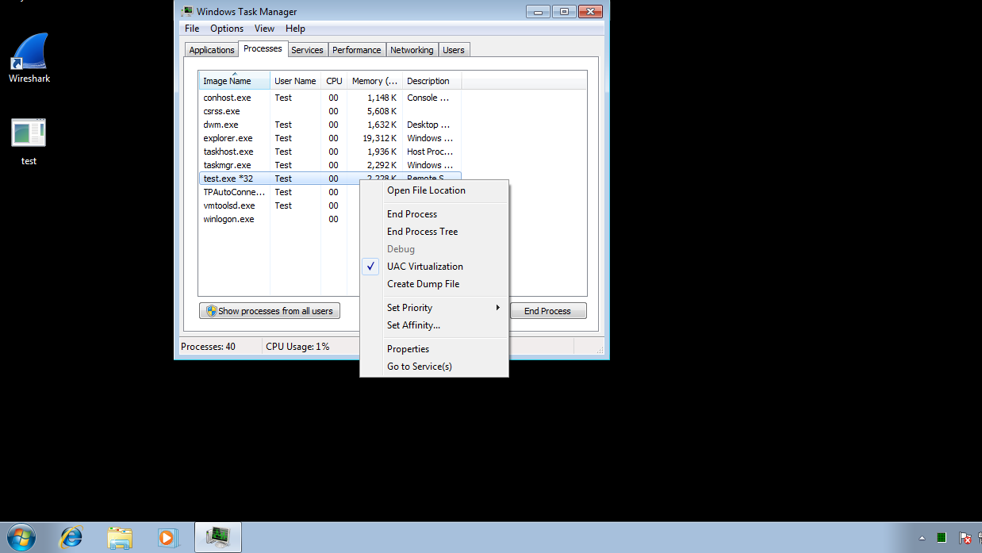
Task: Choose End Process in the context menu
Action: [434, 214]
